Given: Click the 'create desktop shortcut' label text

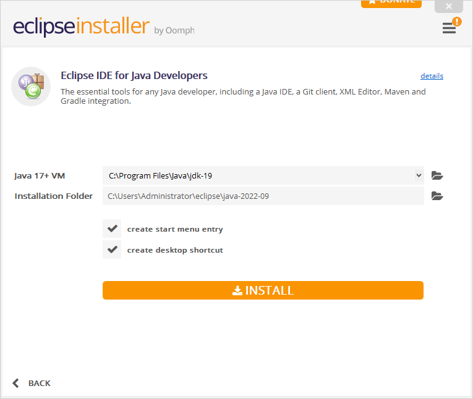Looking at the screenshot, I should (175, 250).
